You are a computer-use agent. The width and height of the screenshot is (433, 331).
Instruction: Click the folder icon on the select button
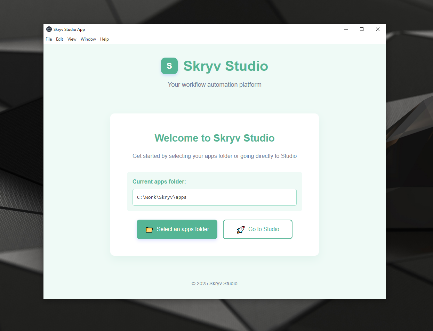click(x=149, y=230)
